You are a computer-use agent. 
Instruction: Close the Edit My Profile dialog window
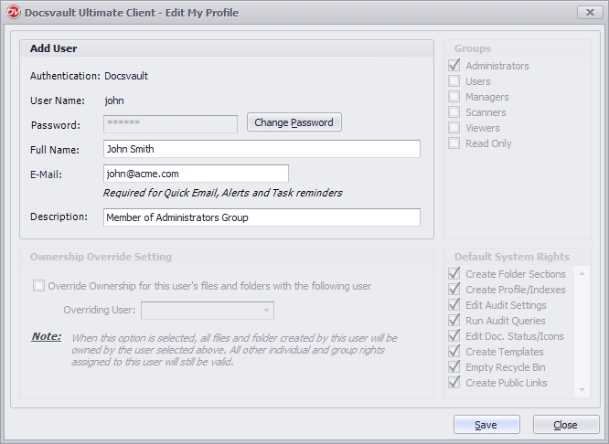coord(590,13)
